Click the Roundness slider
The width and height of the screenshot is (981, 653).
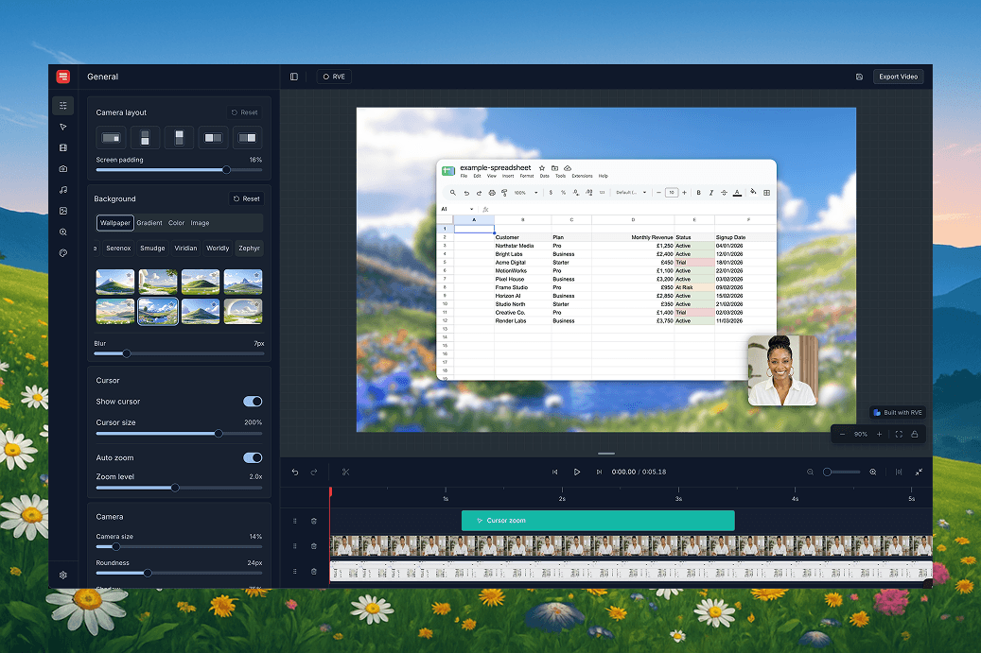(x=179, y=573)
